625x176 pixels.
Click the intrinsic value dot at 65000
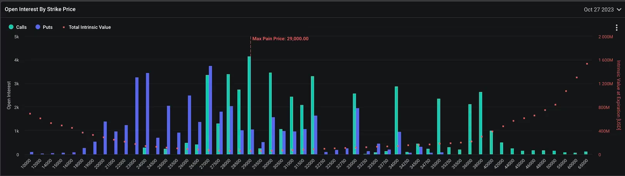587,64
